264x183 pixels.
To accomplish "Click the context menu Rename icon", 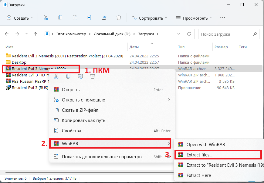I will (80, 76).
